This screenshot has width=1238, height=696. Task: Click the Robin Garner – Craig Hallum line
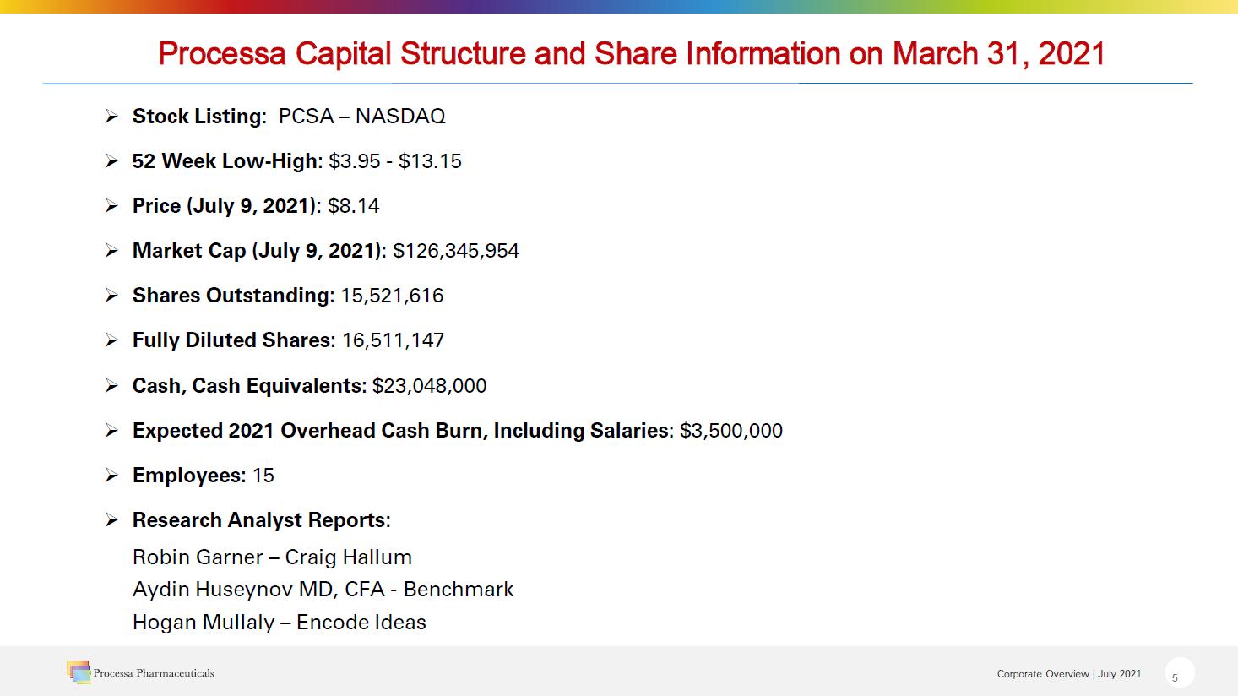[x=272, y=557]
